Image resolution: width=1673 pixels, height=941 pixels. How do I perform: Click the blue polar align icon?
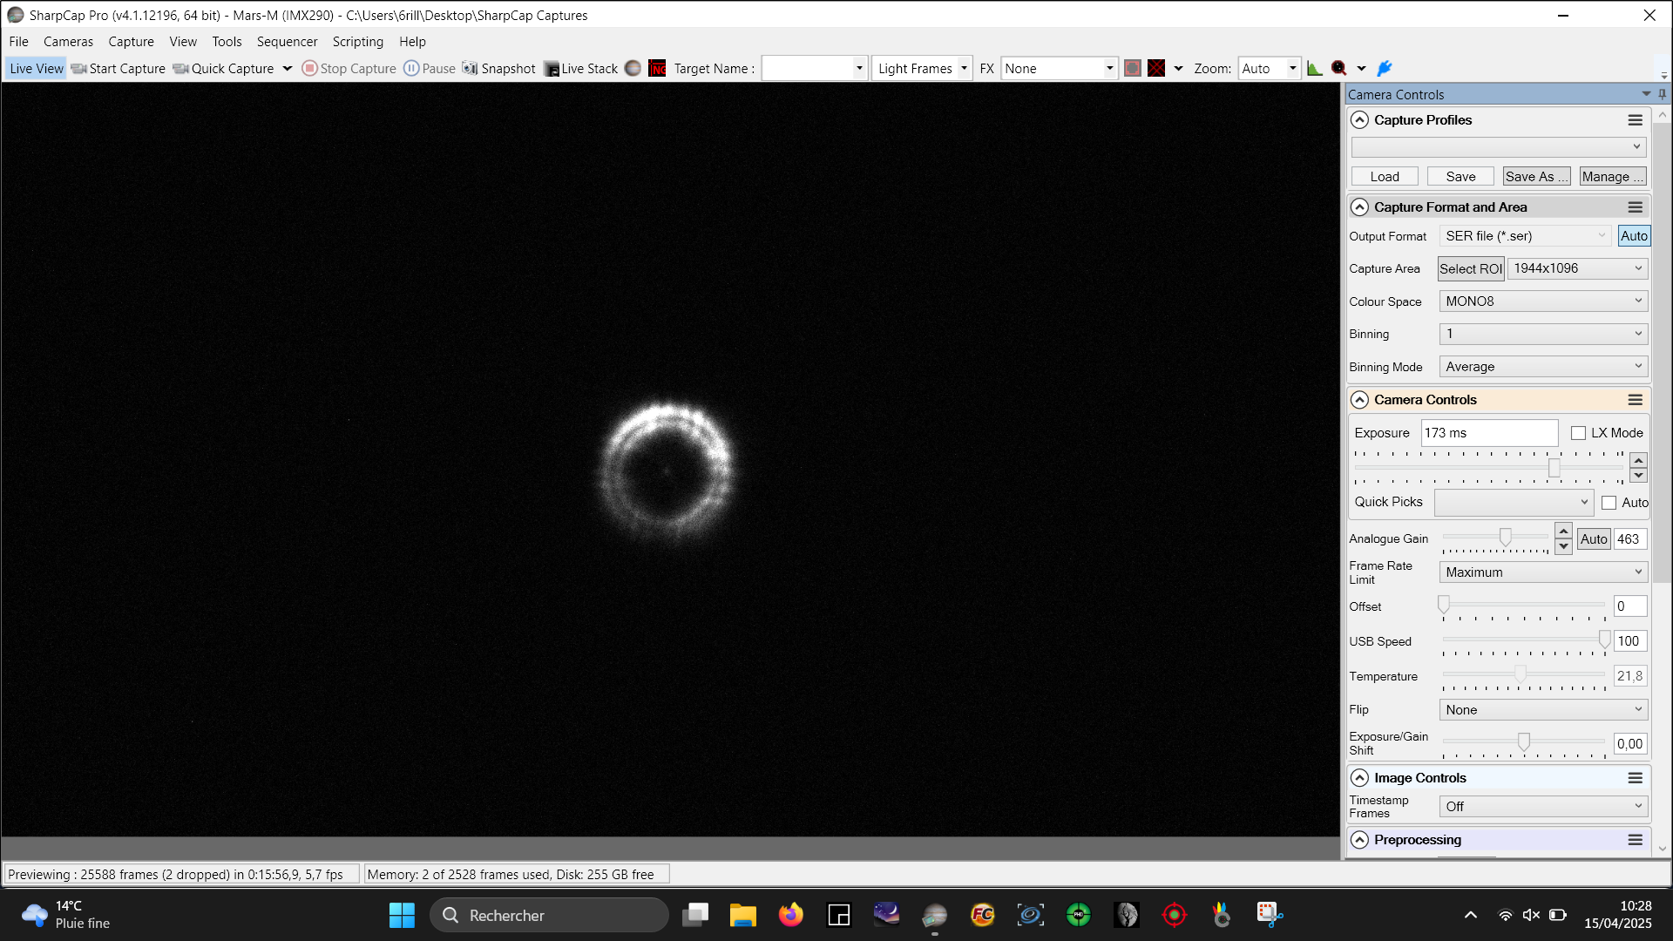pos(1385,69)
